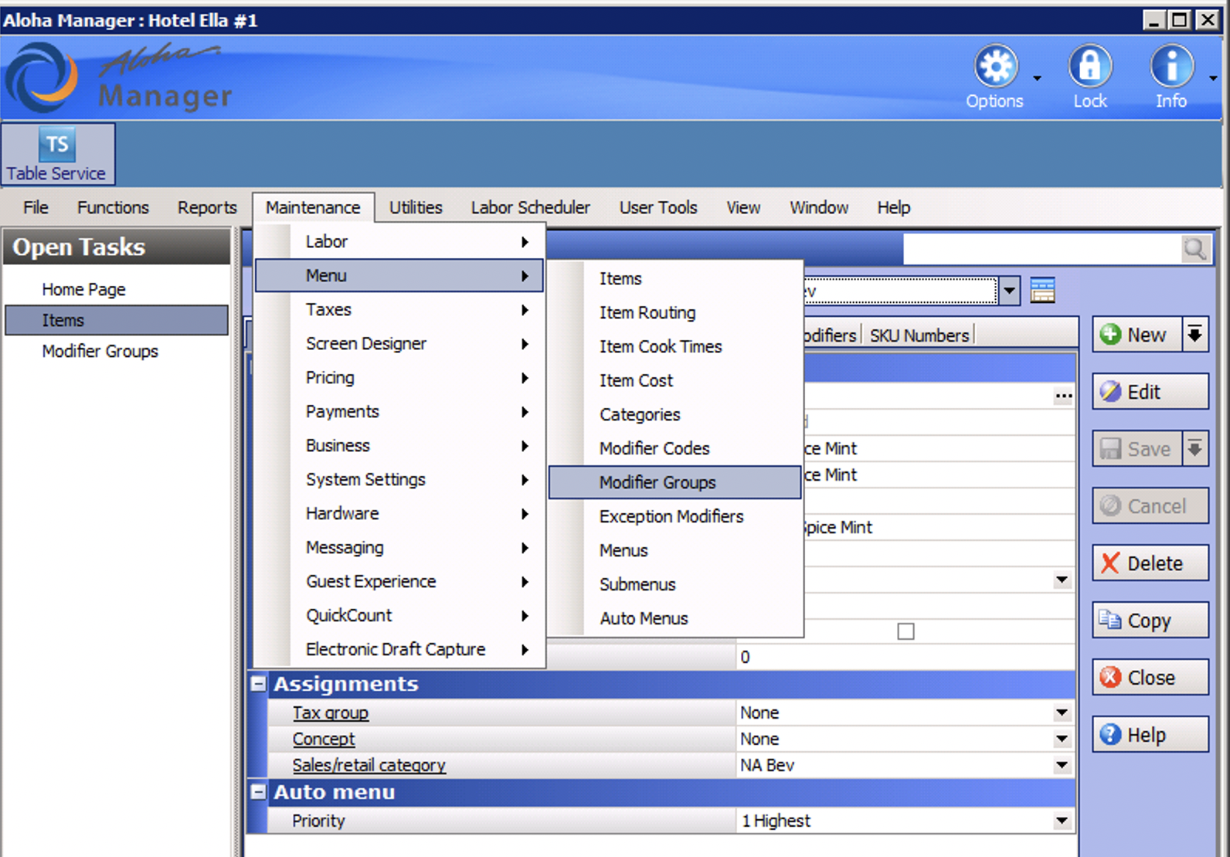Click the Maintenance menu
This screenshot has width=1230, height=857.
[x=313, y=207]
